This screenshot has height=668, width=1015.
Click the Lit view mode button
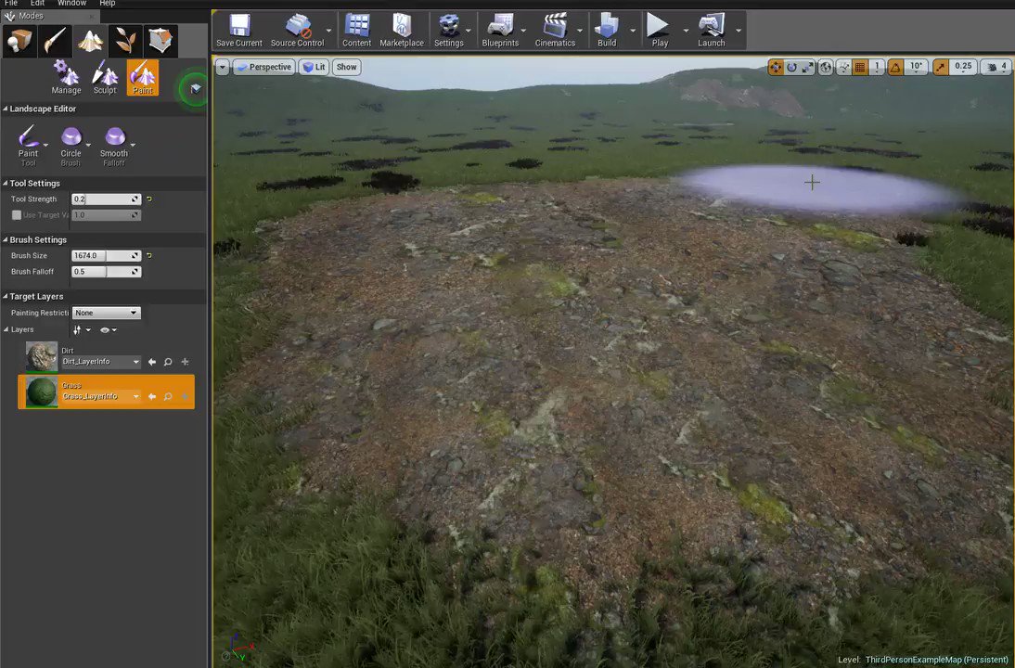(x=314, y=67)
